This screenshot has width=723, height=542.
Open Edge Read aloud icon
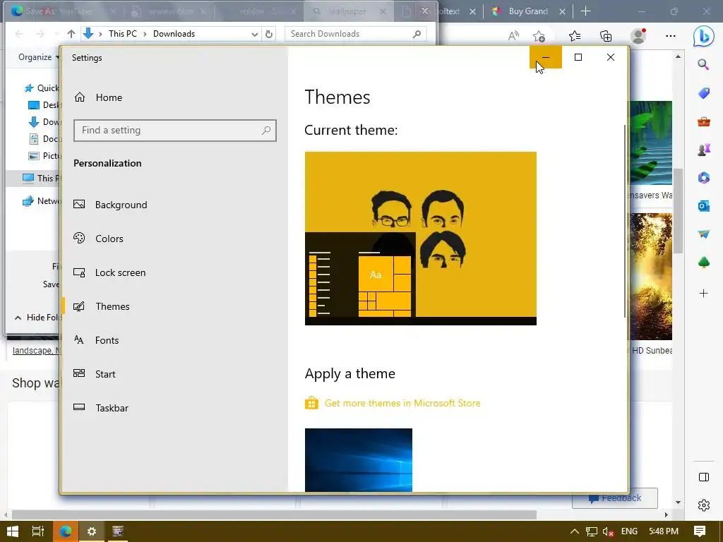pyautogui.click(x=513, y=36)
